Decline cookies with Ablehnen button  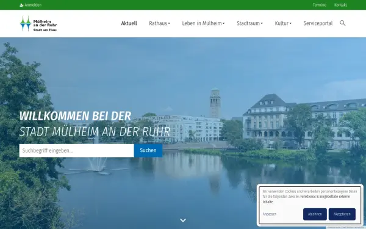pos(315,214)
